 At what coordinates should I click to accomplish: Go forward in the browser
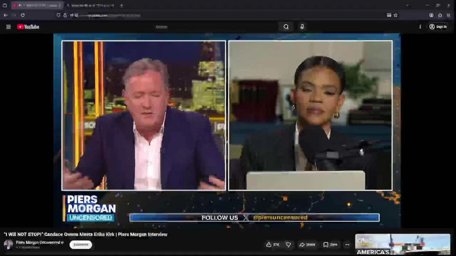coord(14,15)
